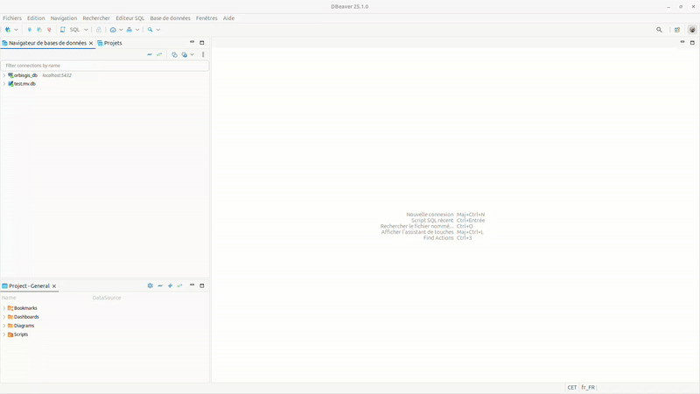Viewport: 700px width, 394px height.
Task: Close the Navigateur de bases de données tab
Action: coord(91,43)
